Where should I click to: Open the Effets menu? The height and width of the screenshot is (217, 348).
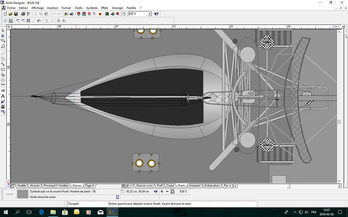coord(104,8)
